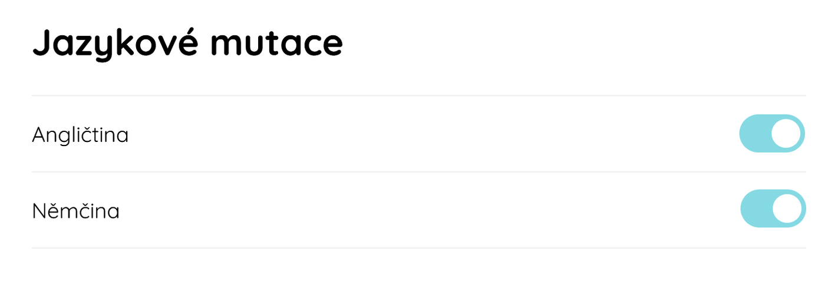This screenshot has height=295, width=825.
Task: Select the Němčina row name
Action: point(75,211)
